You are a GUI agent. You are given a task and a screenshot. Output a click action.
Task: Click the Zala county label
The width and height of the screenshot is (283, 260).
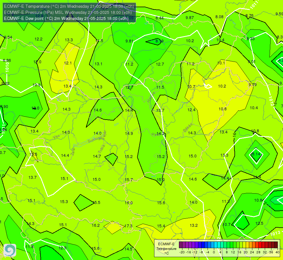(x=73, y=151)
